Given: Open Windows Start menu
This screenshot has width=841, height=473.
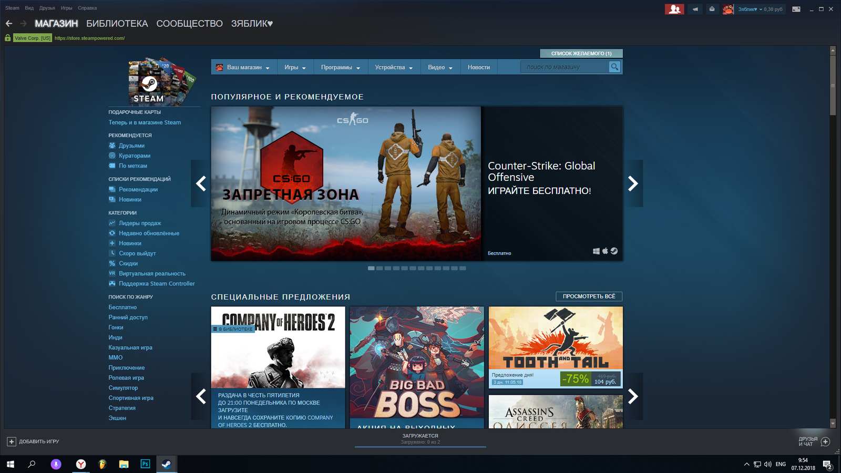Looking at the screenshot, I should (10, 464).
